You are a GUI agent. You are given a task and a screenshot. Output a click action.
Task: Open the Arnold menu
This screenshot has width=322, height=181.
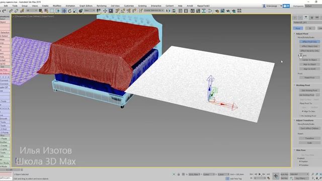pyautogui.click(x=190, y=6)
